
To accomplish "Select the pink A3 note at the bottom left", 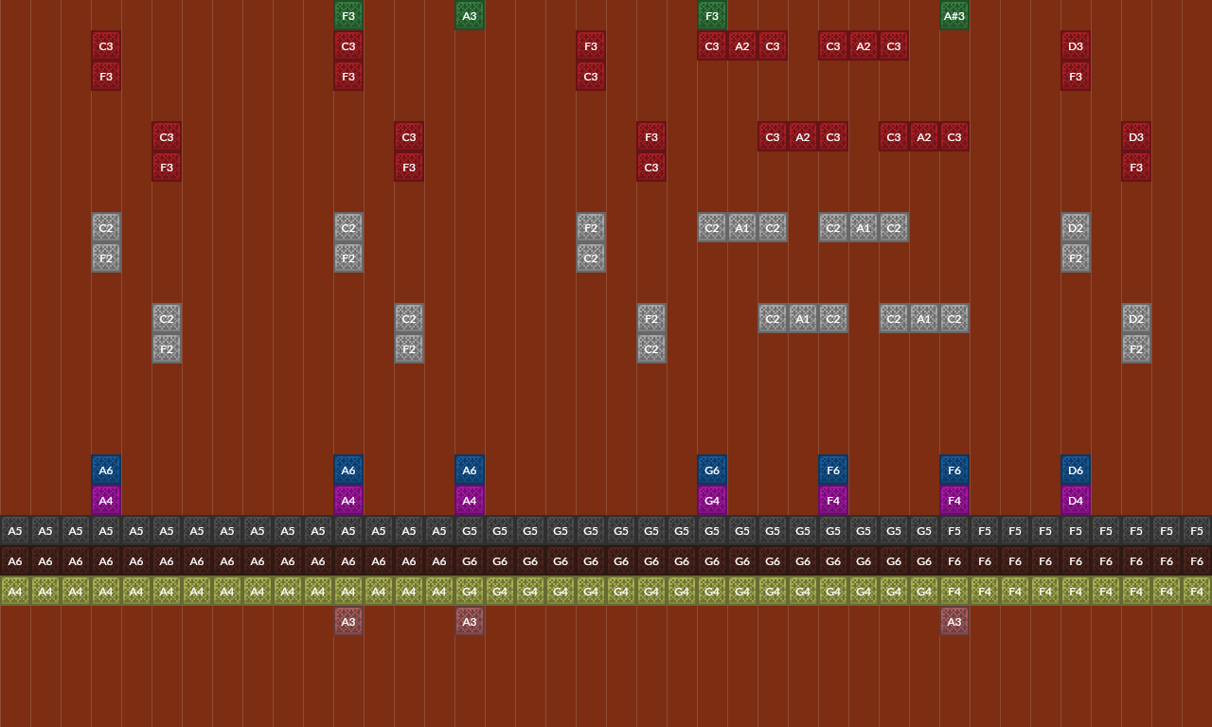I will [348, 621].
